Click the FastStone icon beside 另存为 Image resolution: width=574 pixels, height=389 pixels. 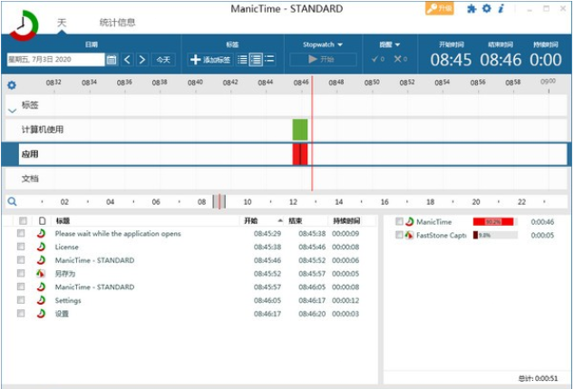point(41,273)
